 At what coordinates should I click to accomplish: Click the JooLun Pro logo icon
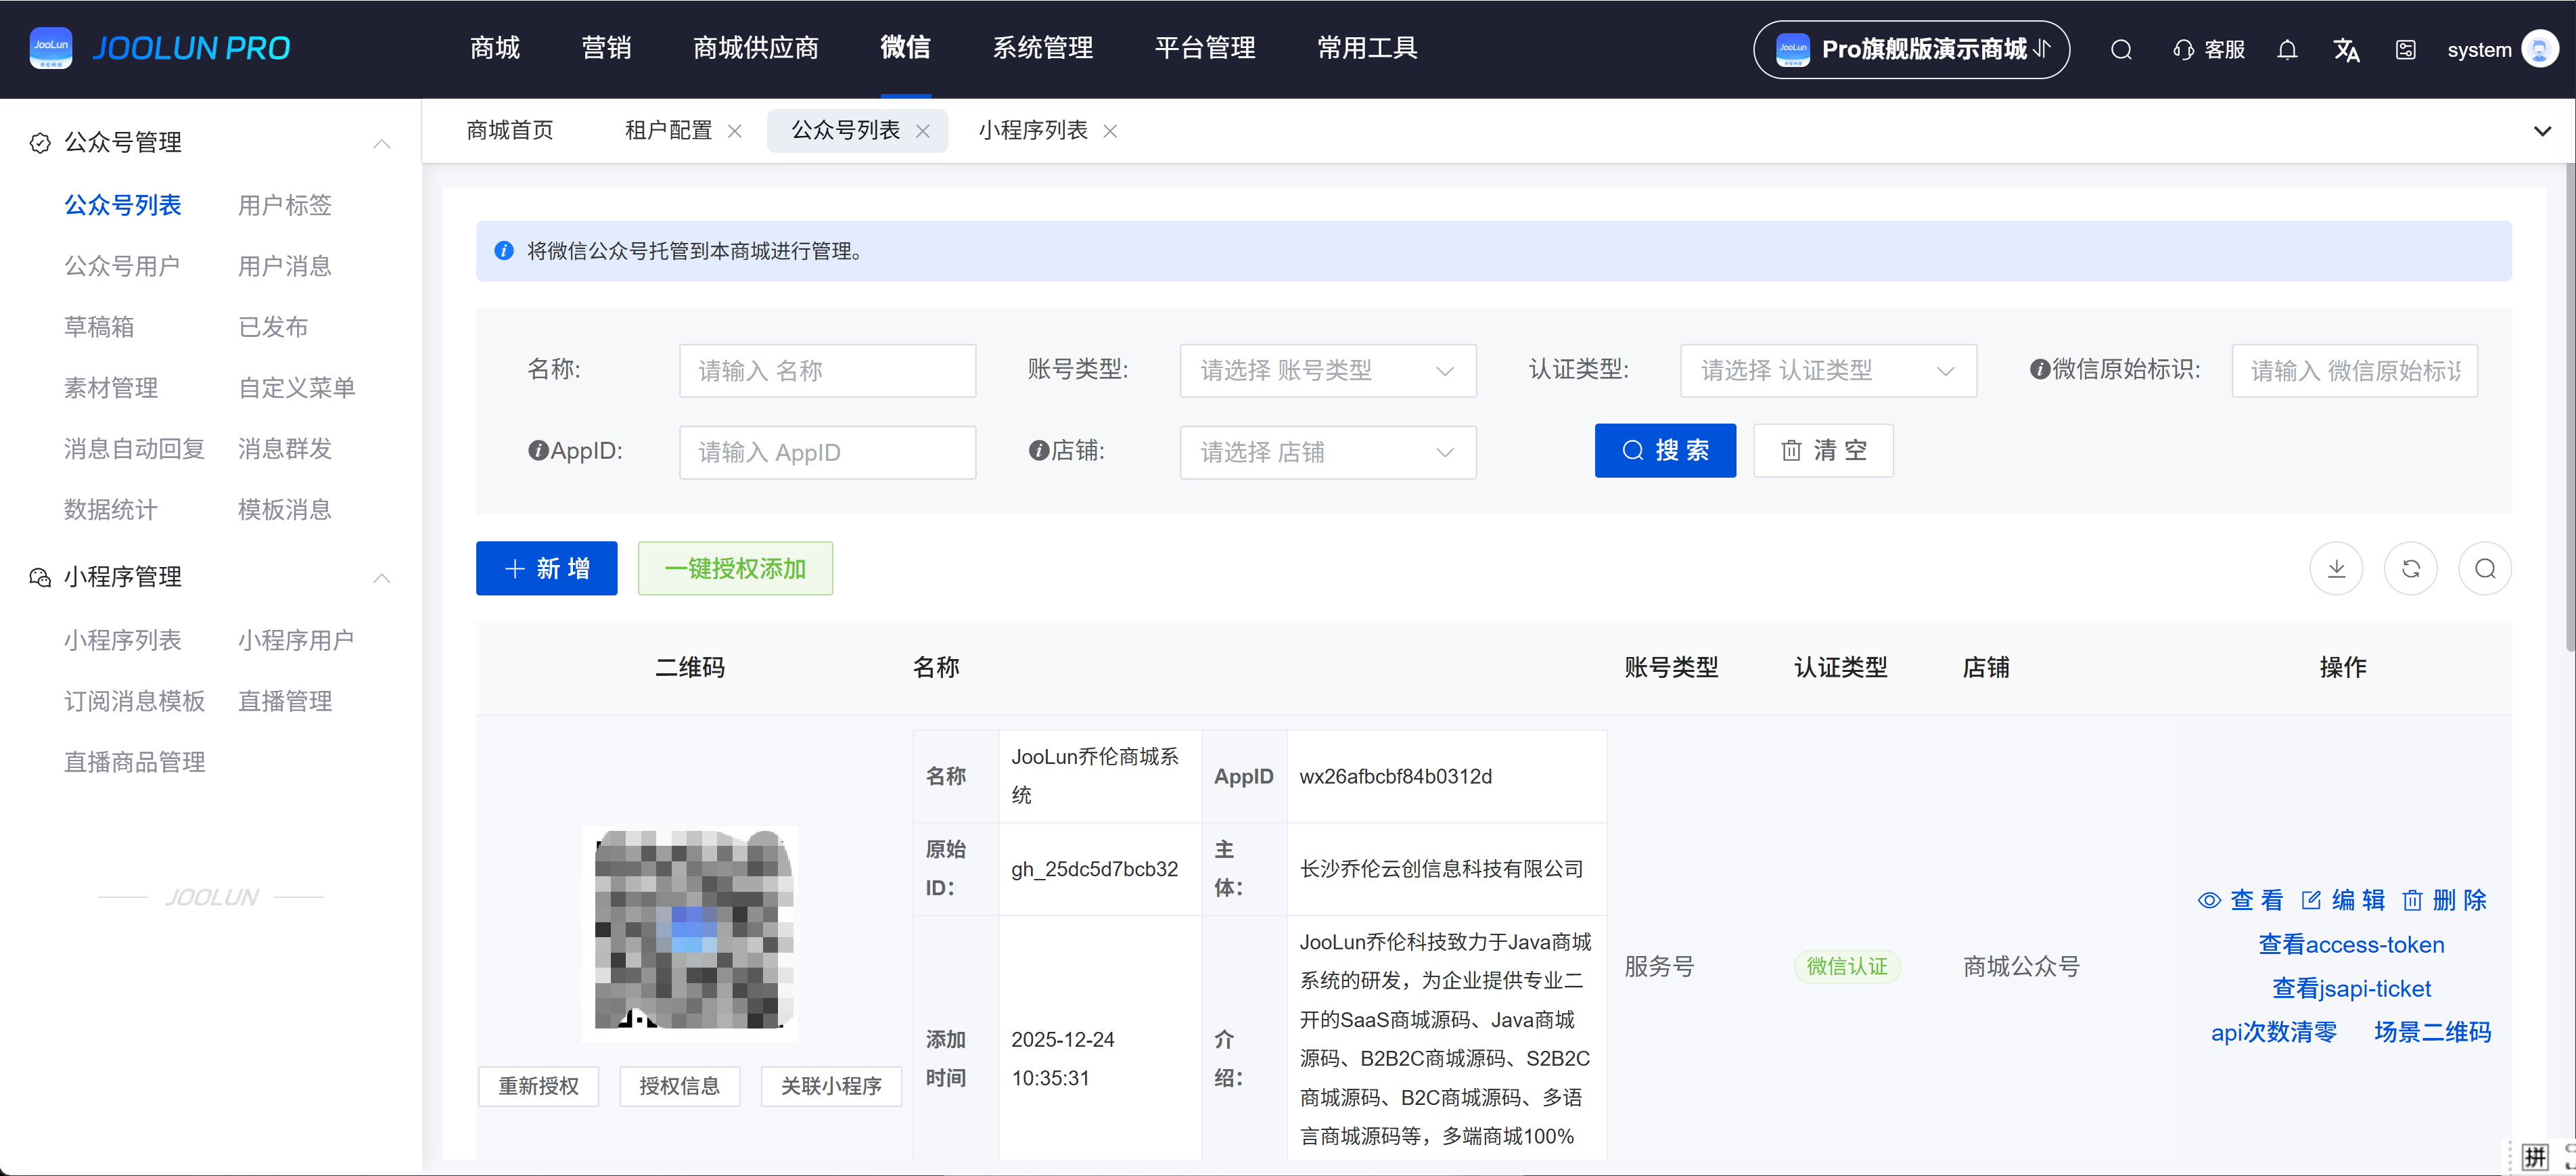tap(51, 48)
